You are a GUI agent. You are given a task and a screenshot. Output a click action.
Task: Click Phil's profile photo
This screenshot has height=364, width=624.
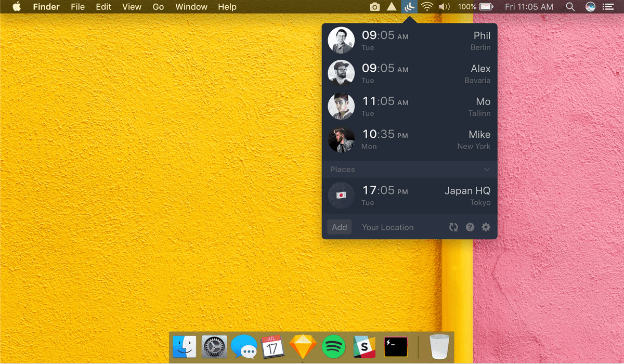(x=341, y=40)
